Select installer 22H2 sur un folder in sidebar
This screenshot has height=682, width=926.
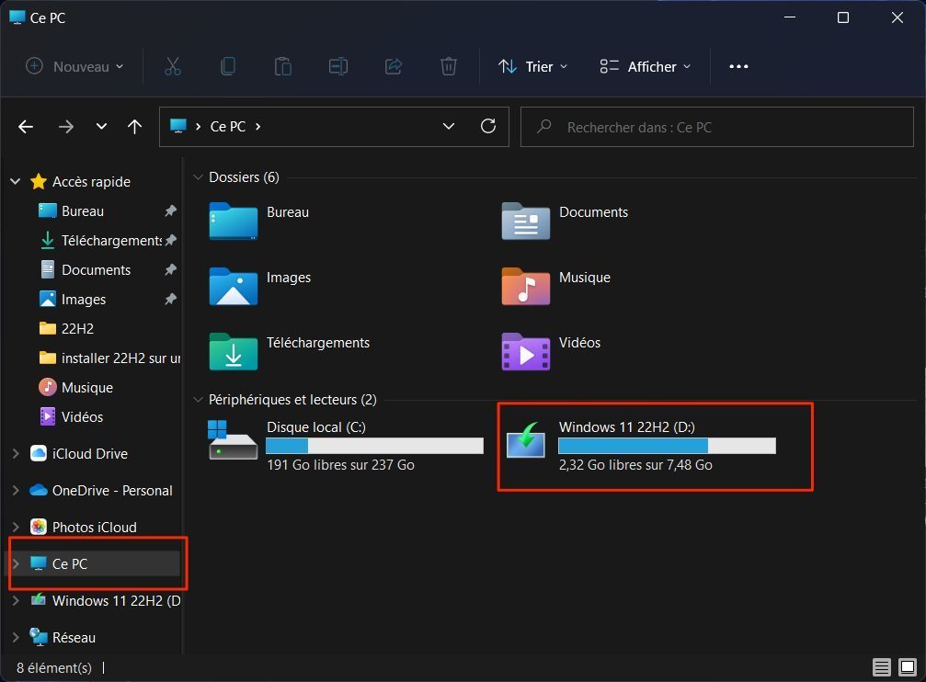[x=120, y=358]
